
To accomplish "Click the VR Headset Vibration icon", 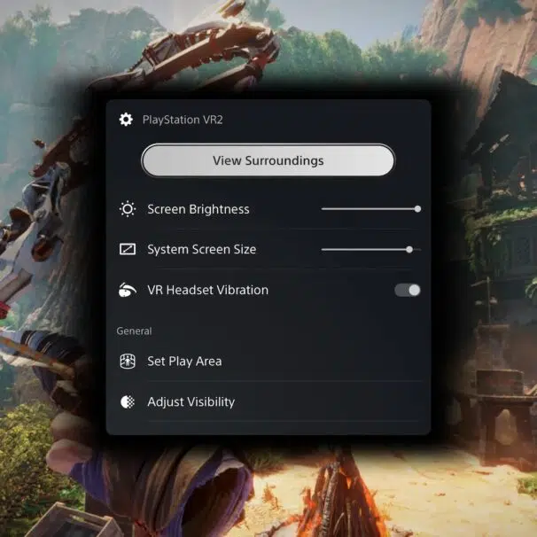I will pos(127,290).
